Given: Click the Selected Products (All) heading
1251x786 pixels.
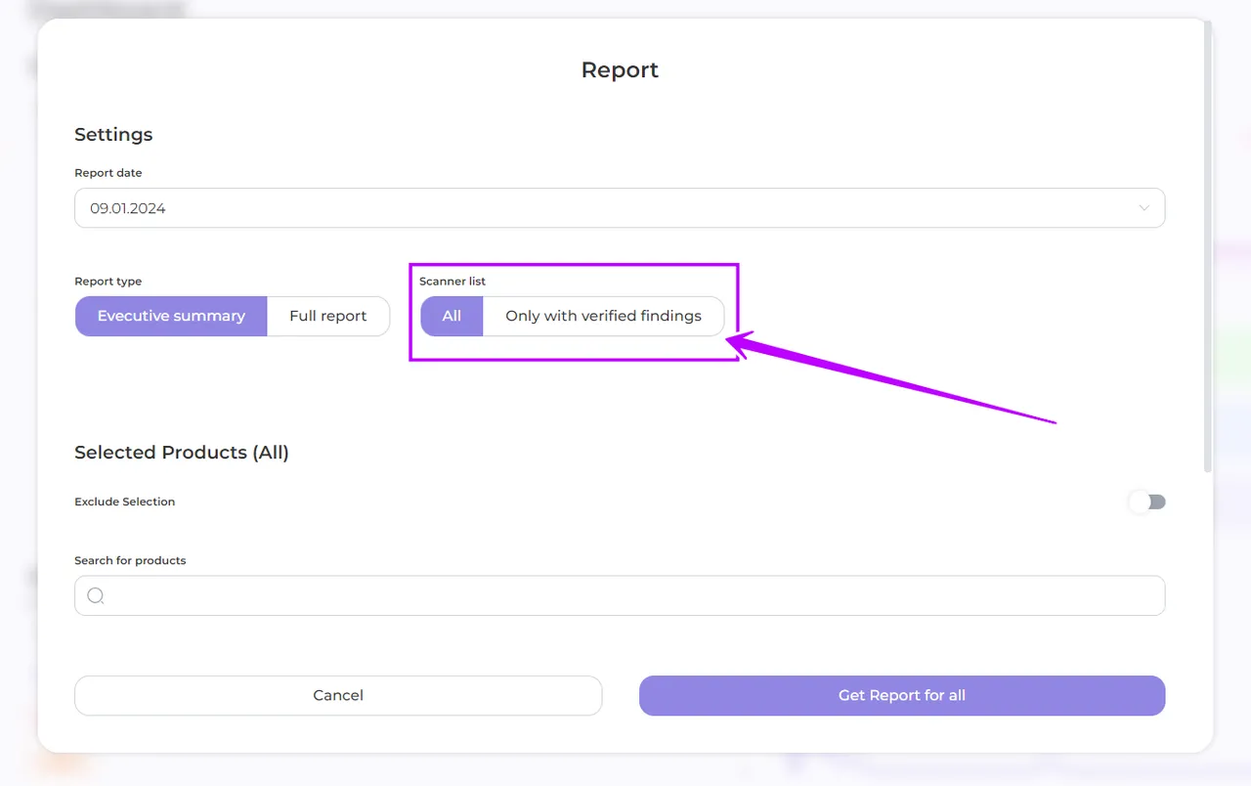Looking at the screenshot, I should [182, 453].
